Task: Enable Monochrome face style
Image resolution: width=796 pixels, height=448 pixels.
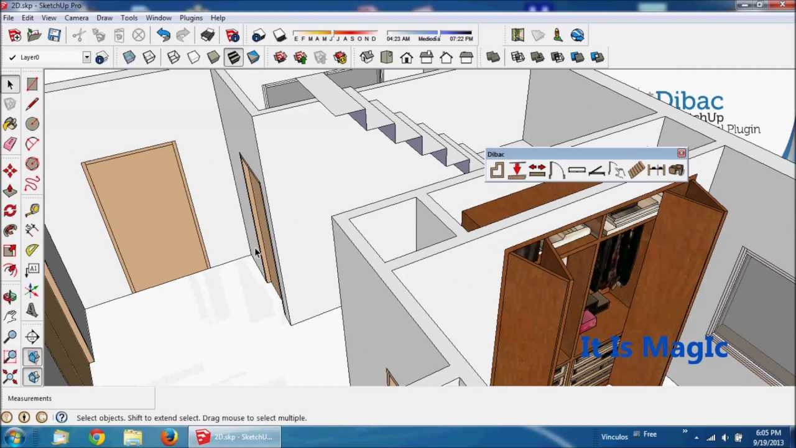Action: 253,57
